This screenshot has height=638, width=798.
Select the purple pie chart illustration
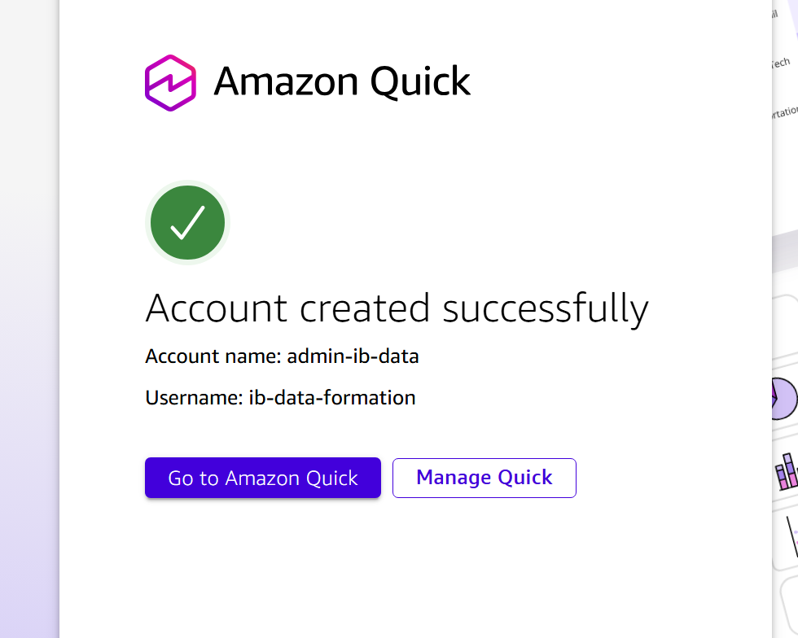(x=783, y=399)
